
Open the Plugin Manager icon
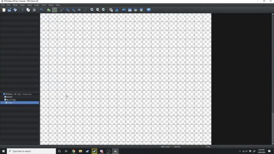pos(117,10)
